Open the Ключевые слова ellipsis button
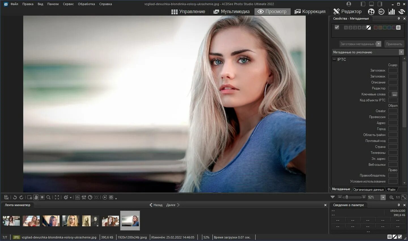408x241 pixels. (395, 94)
